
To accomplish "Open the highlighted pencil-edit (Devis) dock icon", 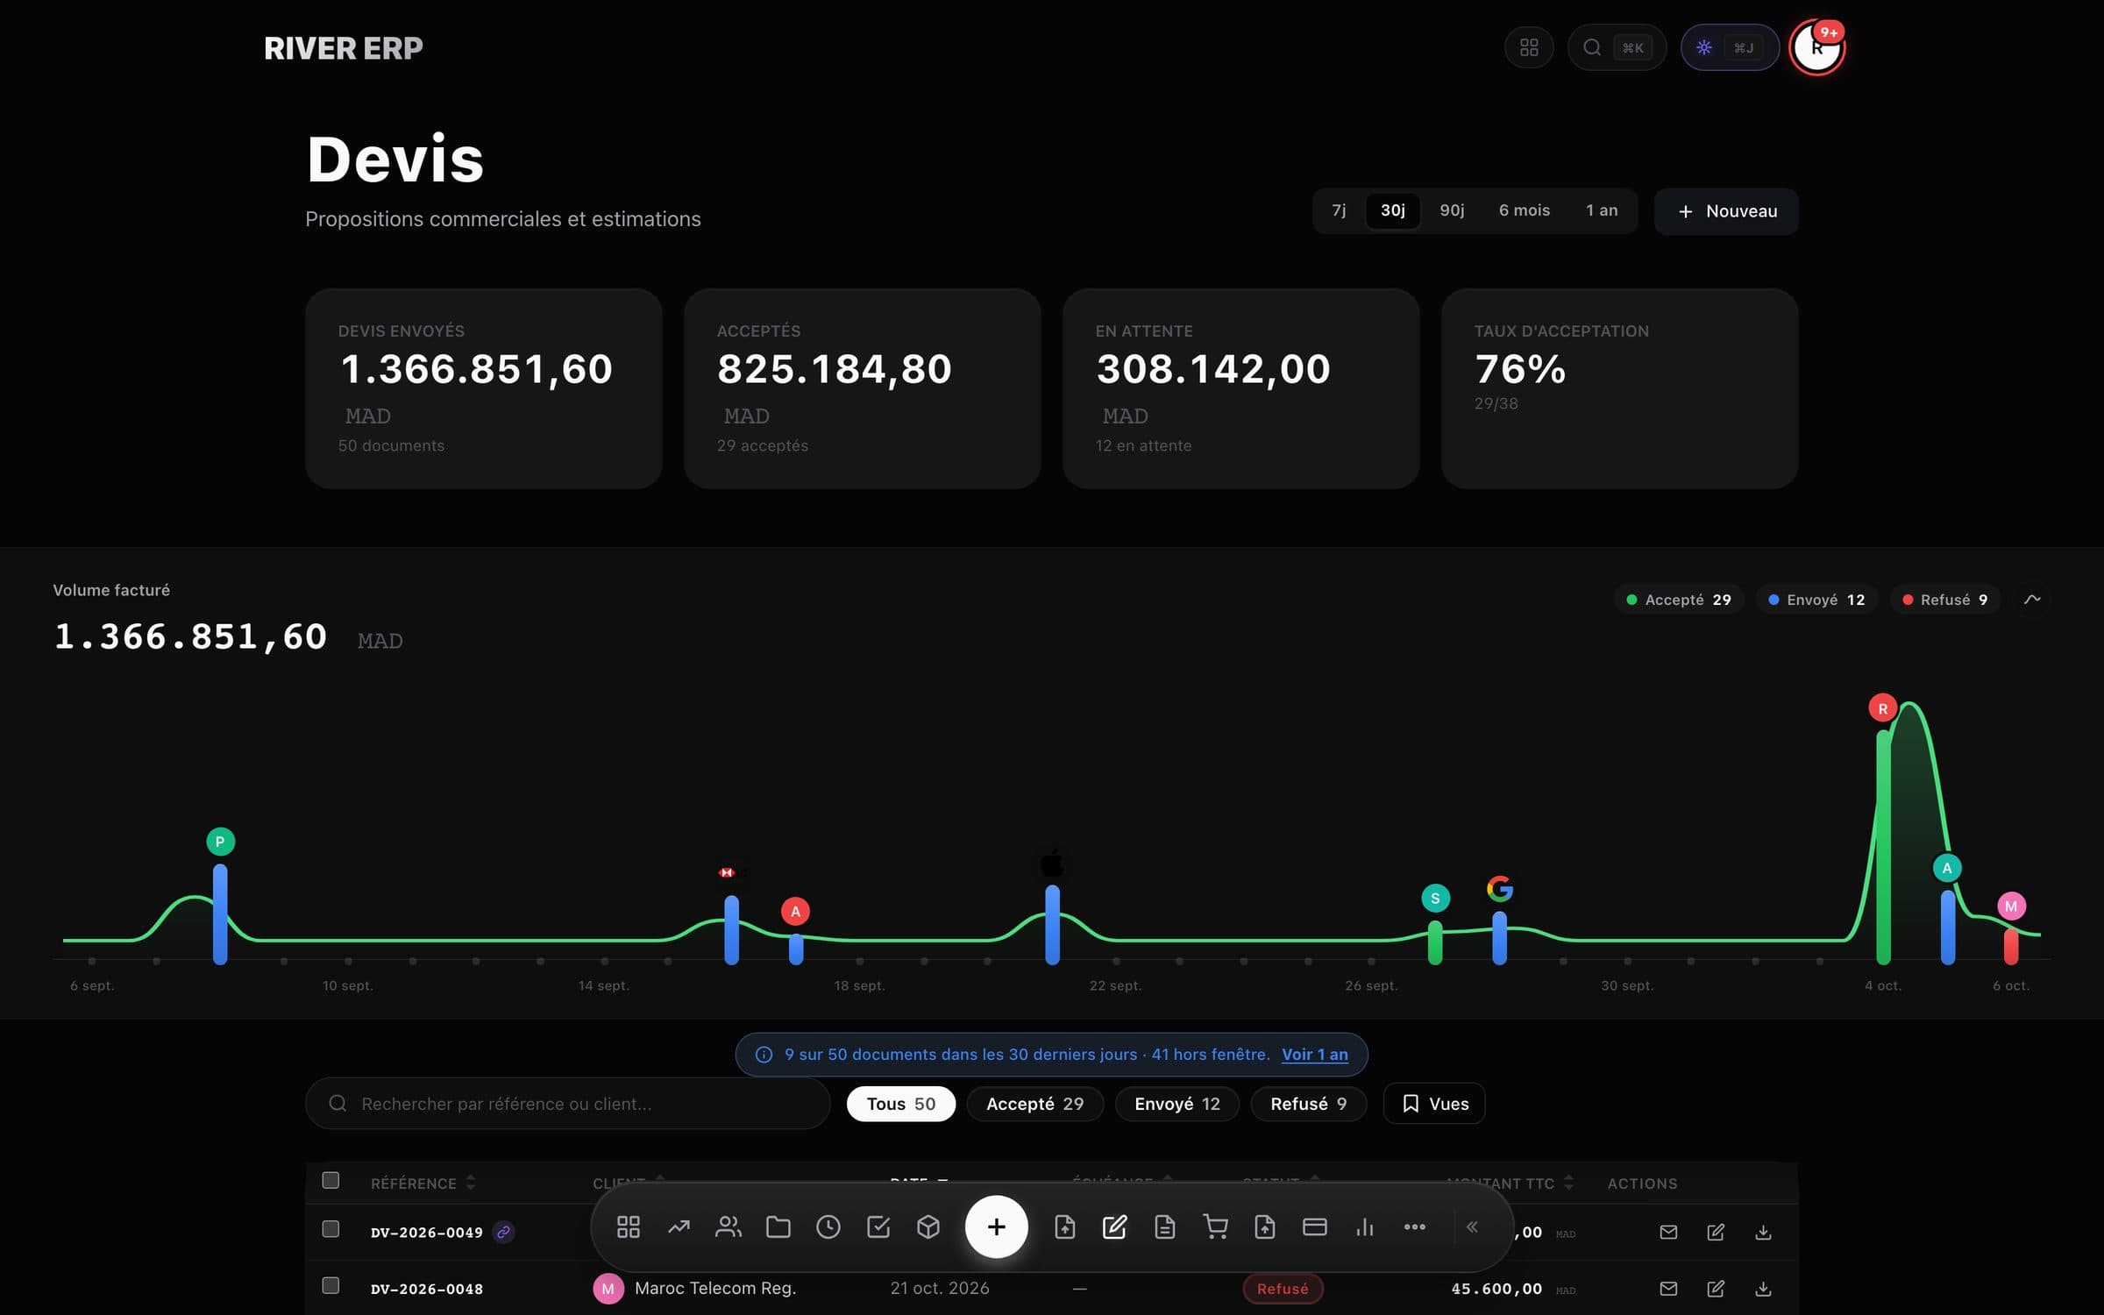I will coord(1114,1226).
